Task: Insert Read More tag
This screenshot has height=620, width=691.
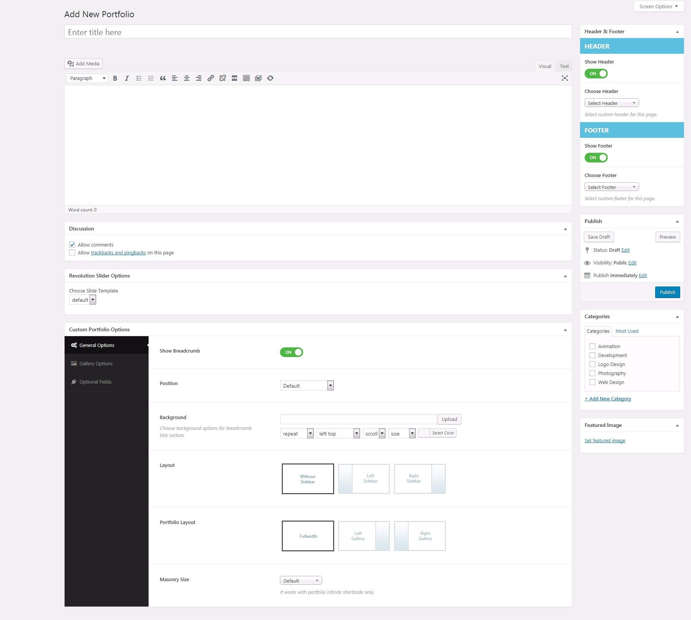Action: pyautogui.click(x=234, y=78)
